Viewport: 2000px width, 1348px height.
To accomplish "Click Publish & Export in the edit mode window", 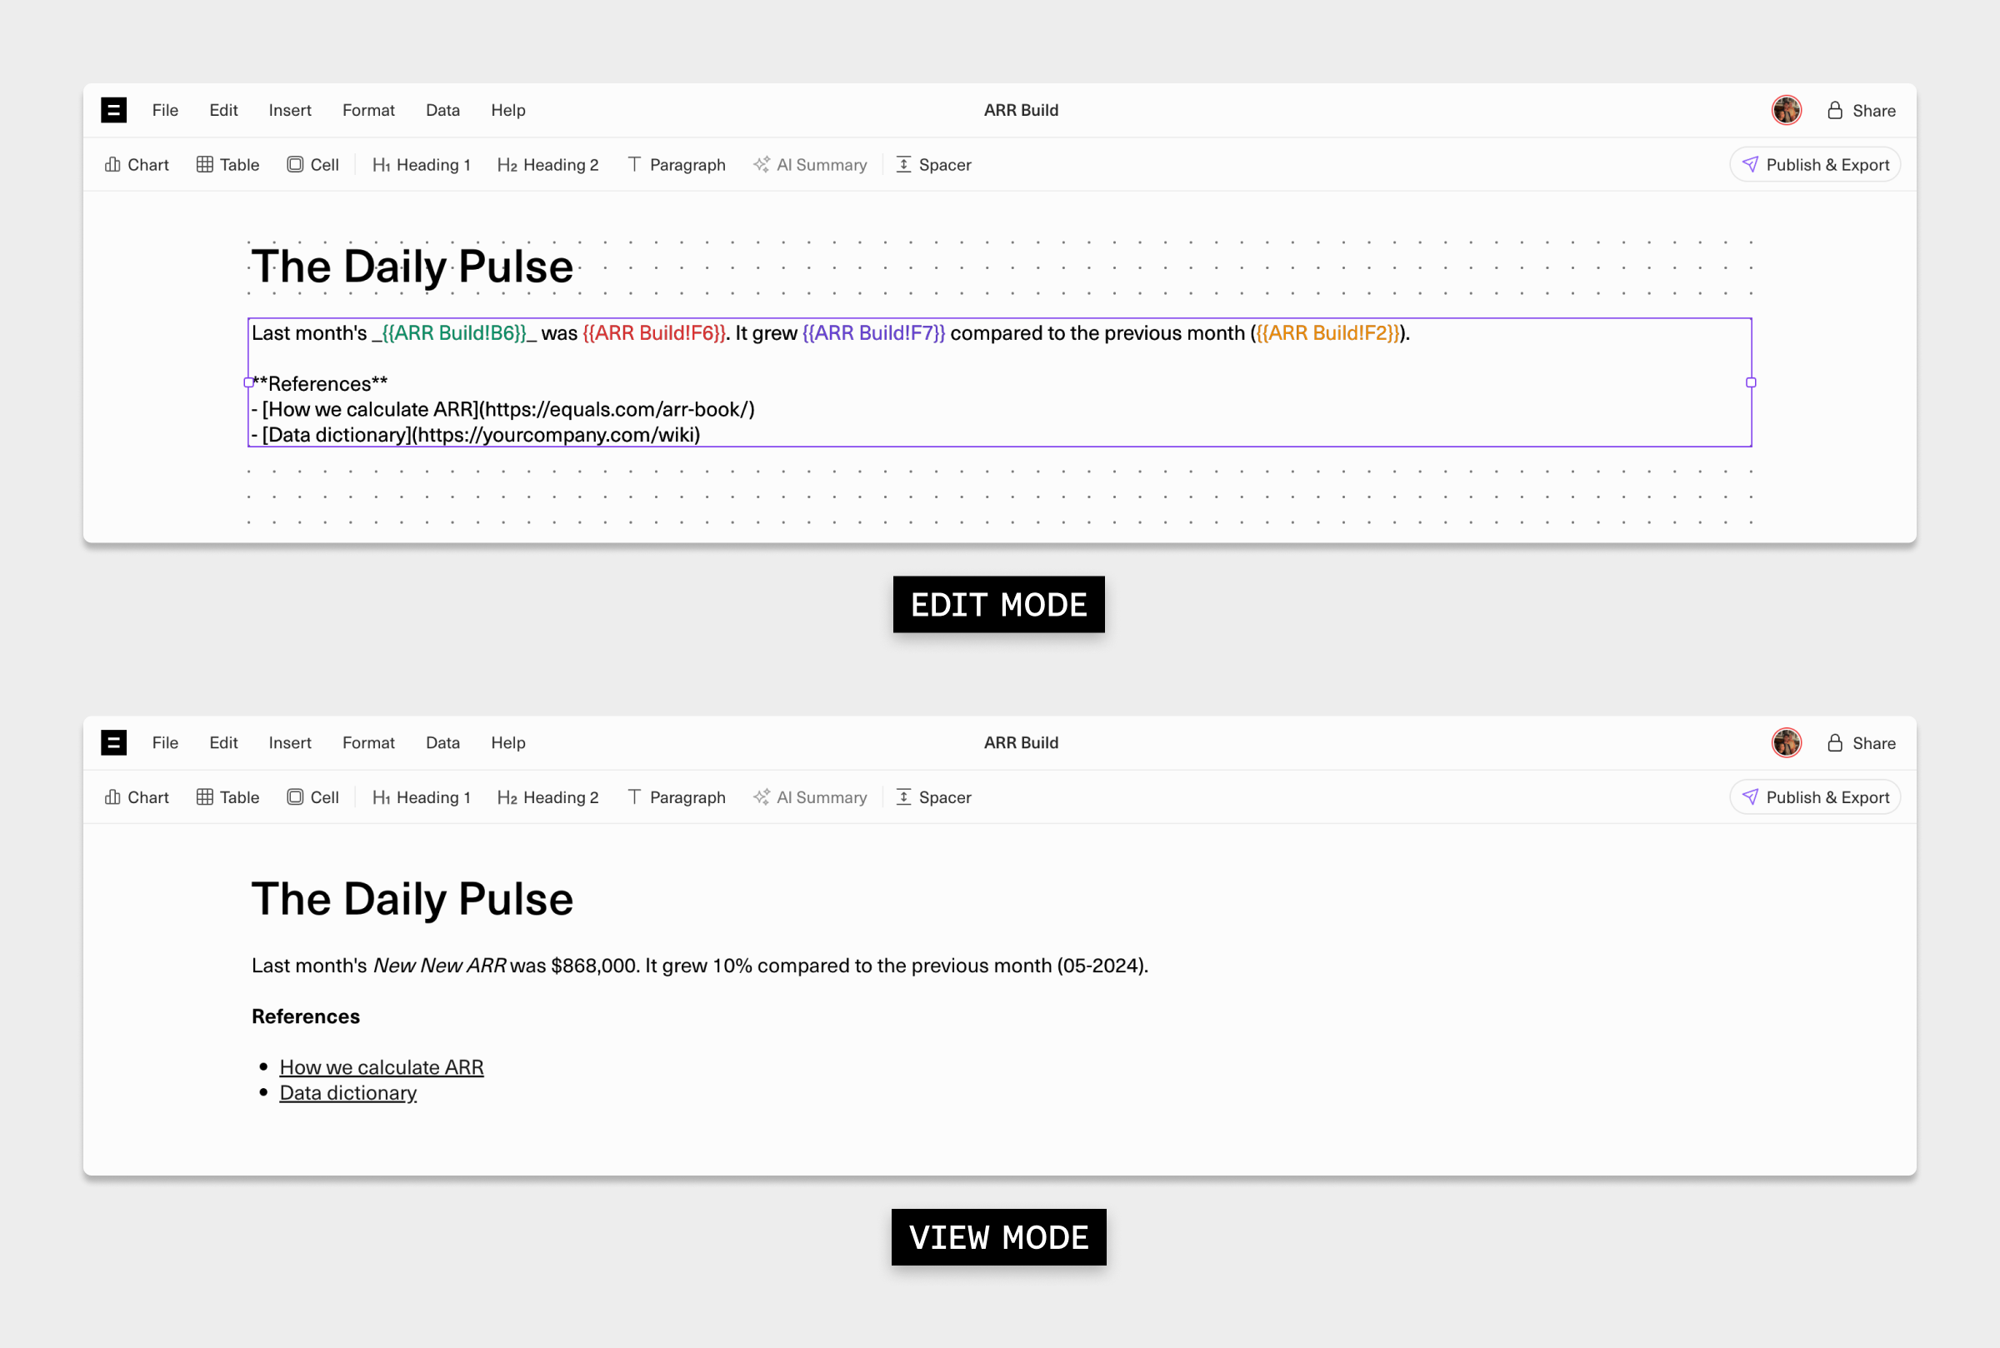I will tap(1815, 164).
